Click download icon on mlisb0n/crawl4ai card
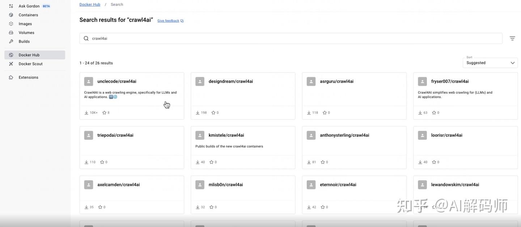This screenshot has height=227, width=521. pyautogui.click(x=198, y=207)
